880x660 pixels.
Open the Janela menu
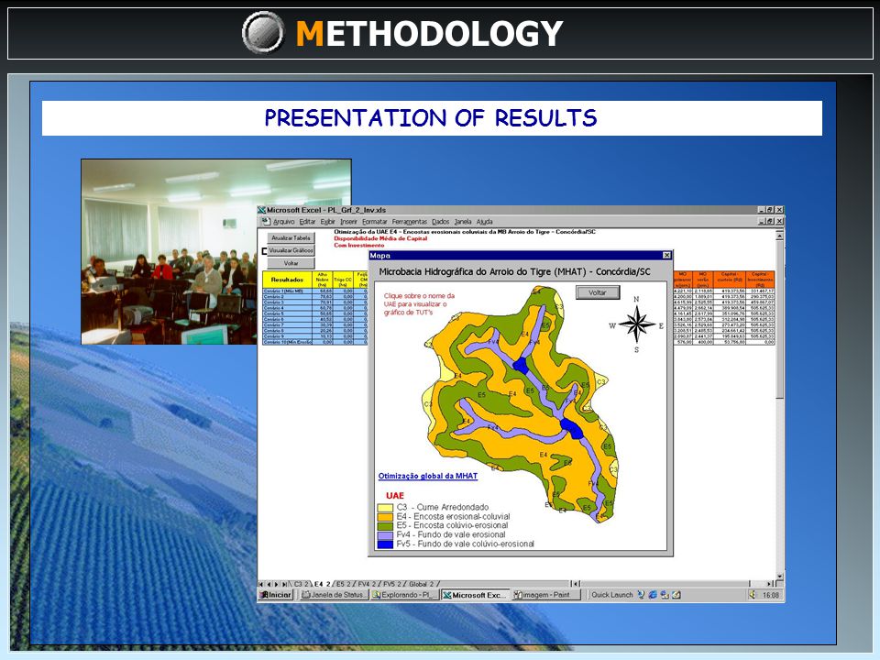click(x=463, y=222)
